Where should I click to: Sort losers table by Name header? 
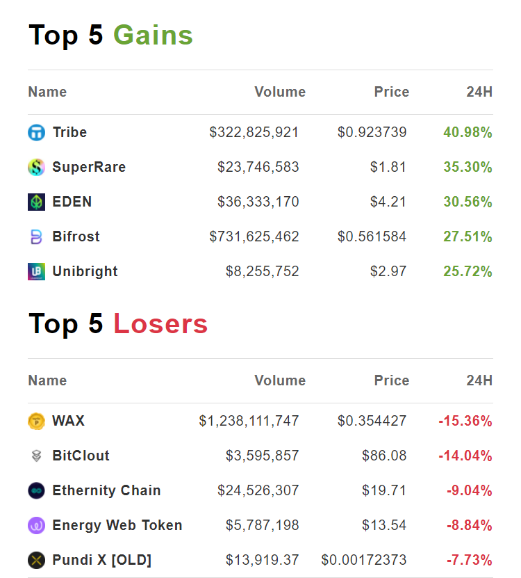coord(47,380)
